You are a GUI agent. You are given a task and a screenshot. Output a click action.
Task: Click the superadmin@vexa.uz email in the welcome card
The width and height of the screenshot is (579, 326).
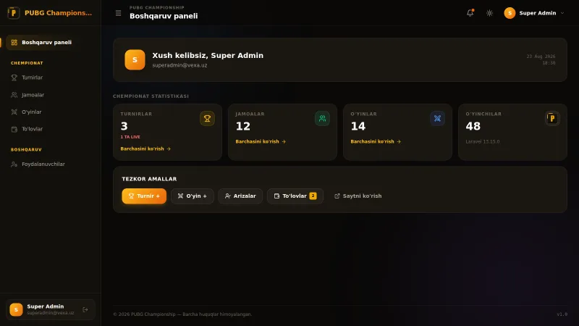[x=179, y=65]
